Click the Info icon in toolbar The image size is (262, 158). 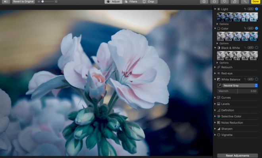tap(204, 2)
